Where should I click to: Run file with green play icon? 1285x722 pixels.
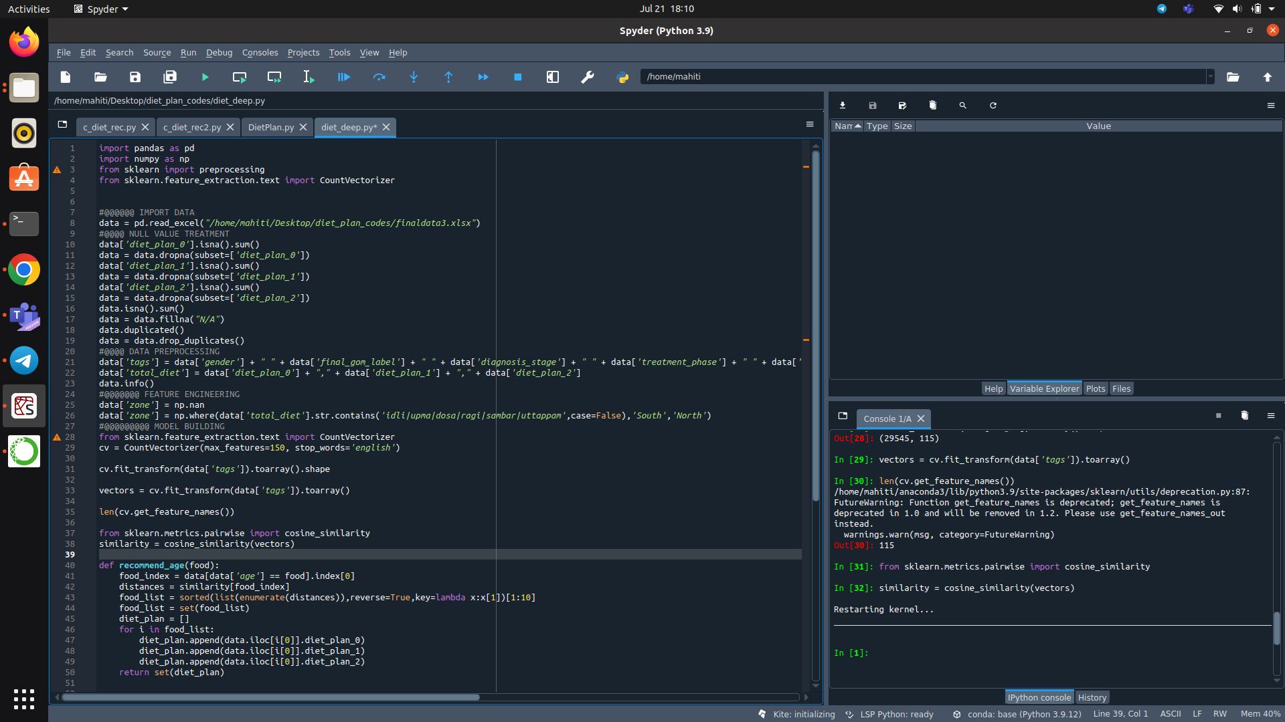click(x=205, y=77)
